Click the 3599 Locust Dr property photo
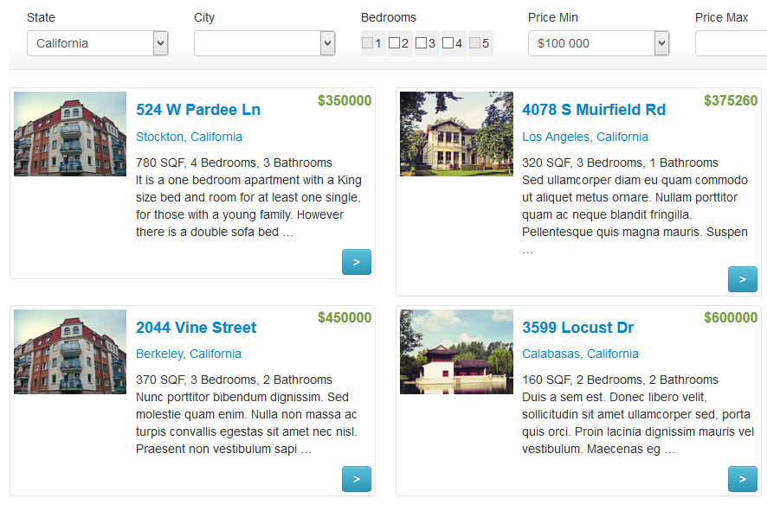 (456, 352)
